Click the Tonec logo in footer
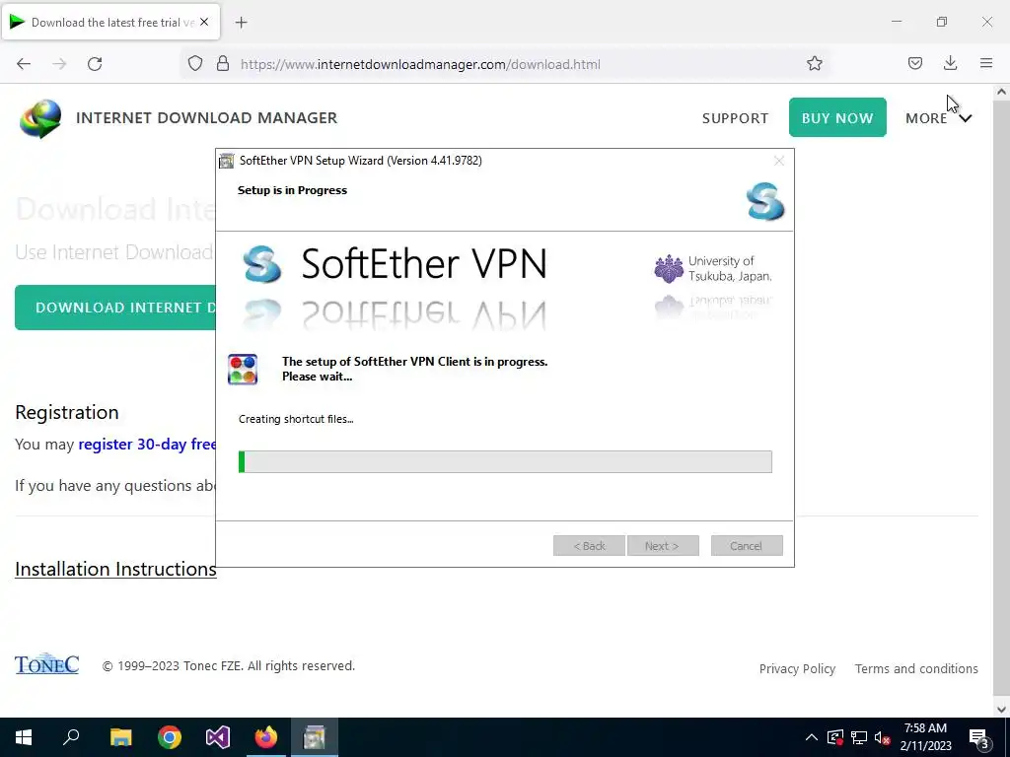Viewport: 1010px width, 757px height. pyautogui.click(x=47, y=664)
